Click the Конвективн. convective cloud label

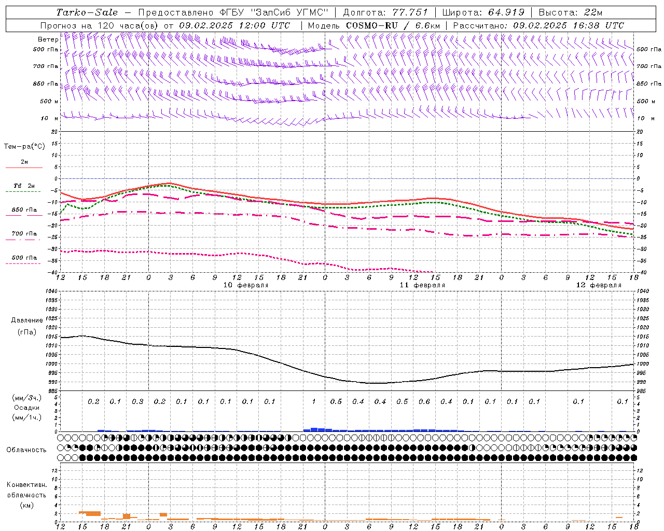tap(26, 485)
